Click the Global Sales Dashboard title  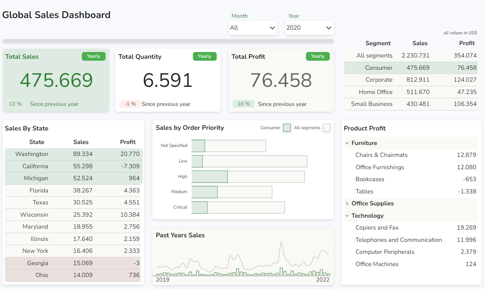(x=56, y=15)
